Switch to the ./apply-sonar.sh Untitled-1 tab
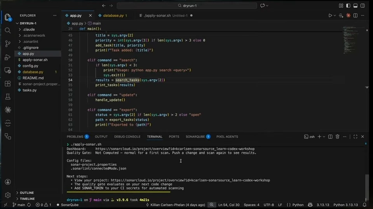 (166, 16)
